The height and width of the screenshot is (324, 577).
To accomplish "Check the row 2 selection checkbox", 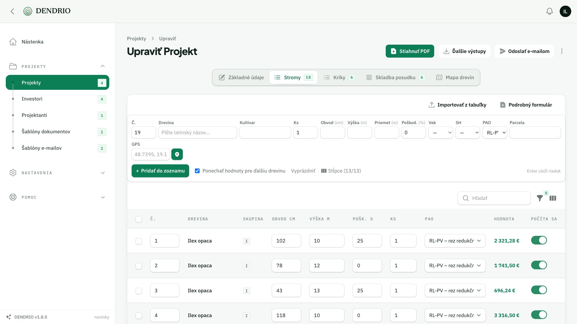I will [139, 266].
